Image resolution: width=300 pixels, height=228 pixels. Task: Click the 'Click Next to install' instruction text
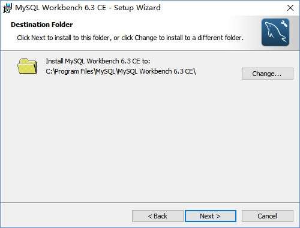pos(130,38)
